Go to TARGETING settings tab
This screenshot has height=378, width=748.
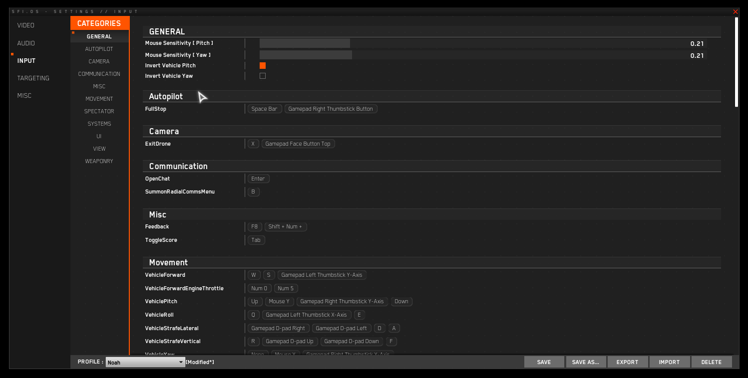33,78
